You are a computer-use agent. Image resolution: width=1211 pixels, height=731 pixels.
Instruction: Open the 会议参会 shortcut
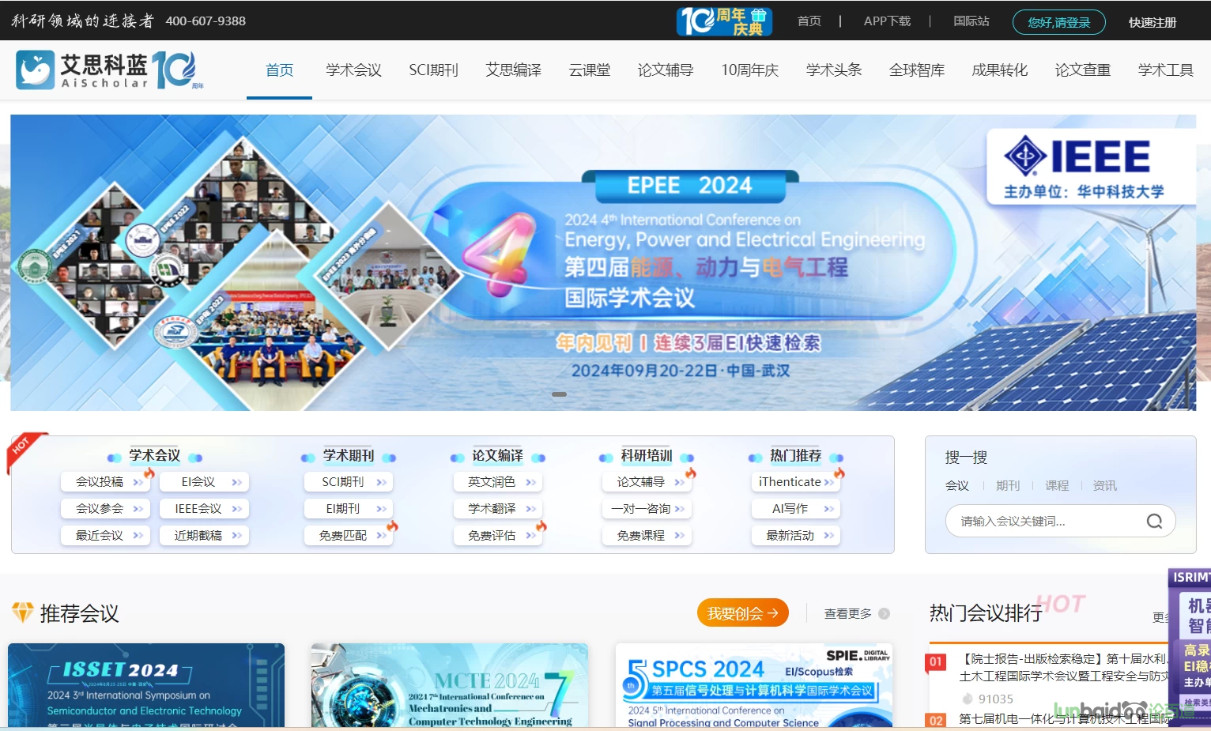(x=105, y=508)
